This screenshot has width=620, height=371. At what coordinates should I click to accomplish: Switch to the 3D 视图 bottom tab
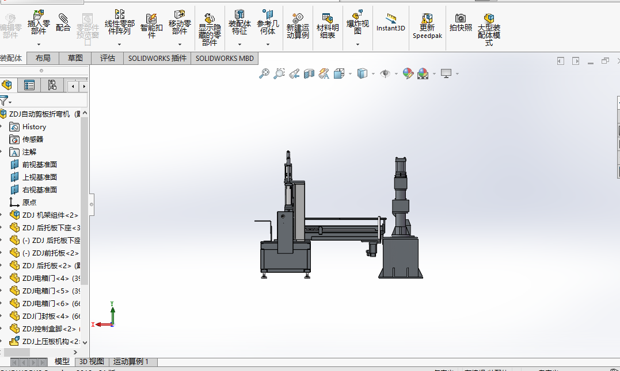(92, 362)
